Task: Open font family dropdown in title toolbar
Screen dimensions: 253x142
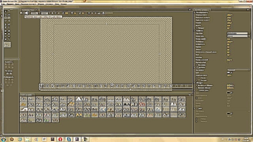Action: pos(36,13)
